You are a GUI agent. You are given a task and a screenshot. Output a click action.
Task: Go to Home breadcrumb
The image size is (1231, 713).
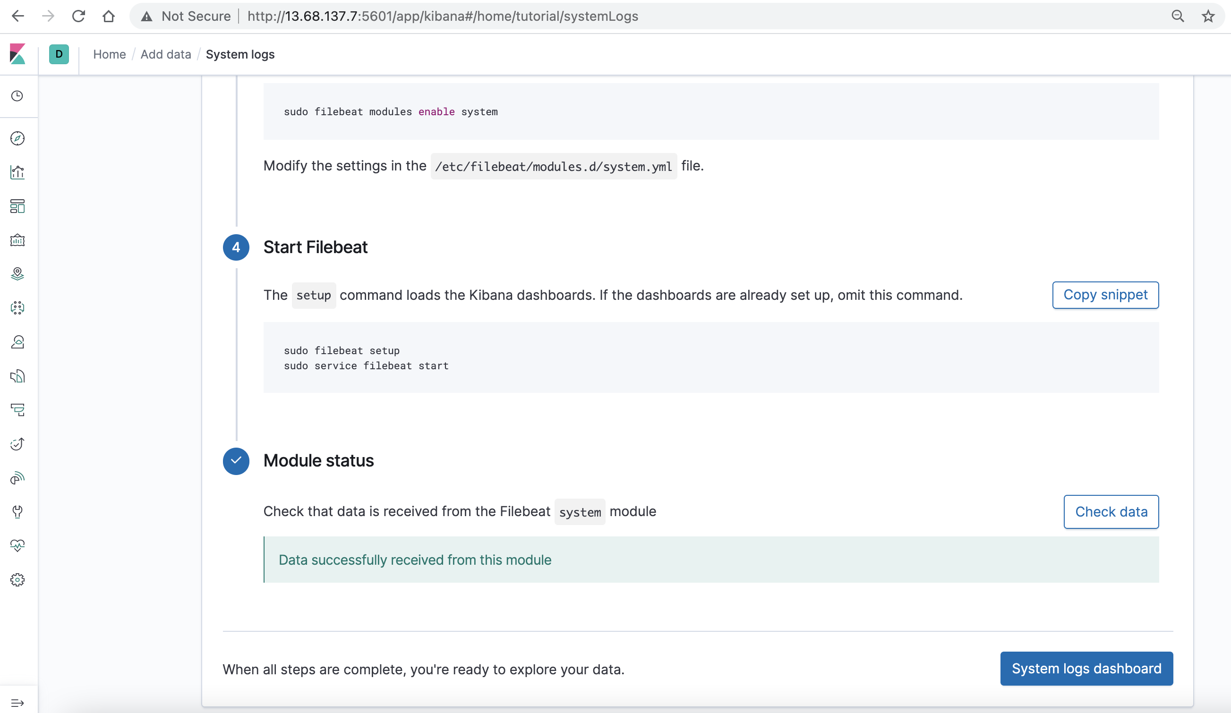(x=110, y=54)
